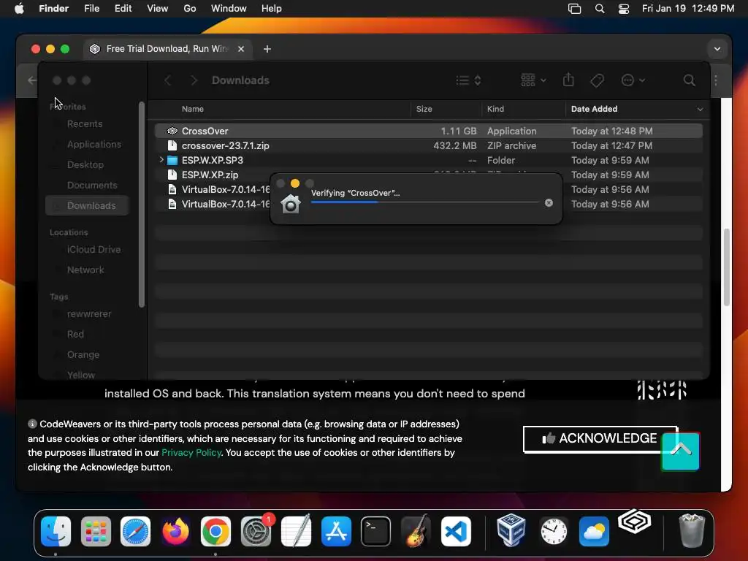Open TextEdit from the Dock
This screenshot has width=748, height=561.
297,531
